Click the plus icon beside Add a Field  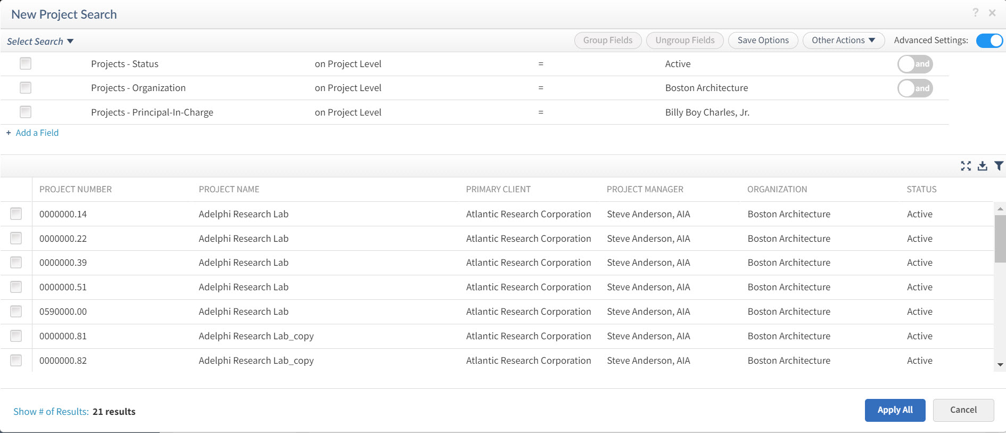click(x=9, y=133)
